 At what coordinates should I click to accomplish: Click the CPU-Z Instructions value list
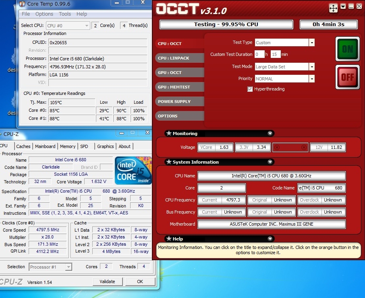click(90, 213)
